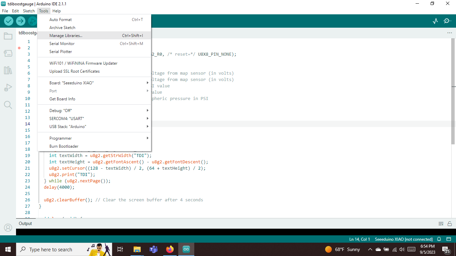Click the taskbar volume speaker icon
The height and width of the screenshot is (256, 456).
pos(402,249)
